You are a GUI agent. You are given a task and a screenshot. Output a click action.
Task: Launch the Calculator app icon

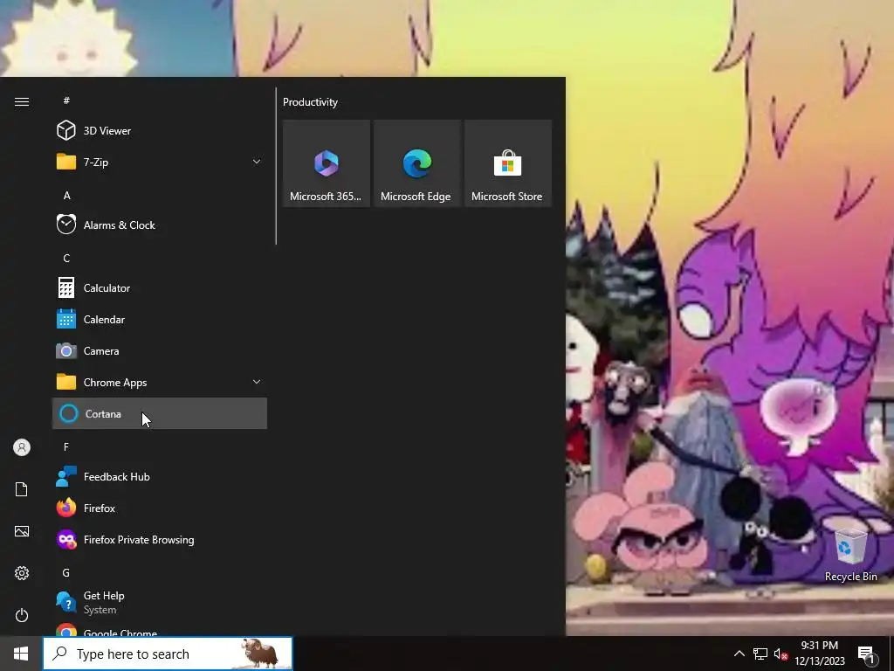pyautogui.click(x=66, y=287)
